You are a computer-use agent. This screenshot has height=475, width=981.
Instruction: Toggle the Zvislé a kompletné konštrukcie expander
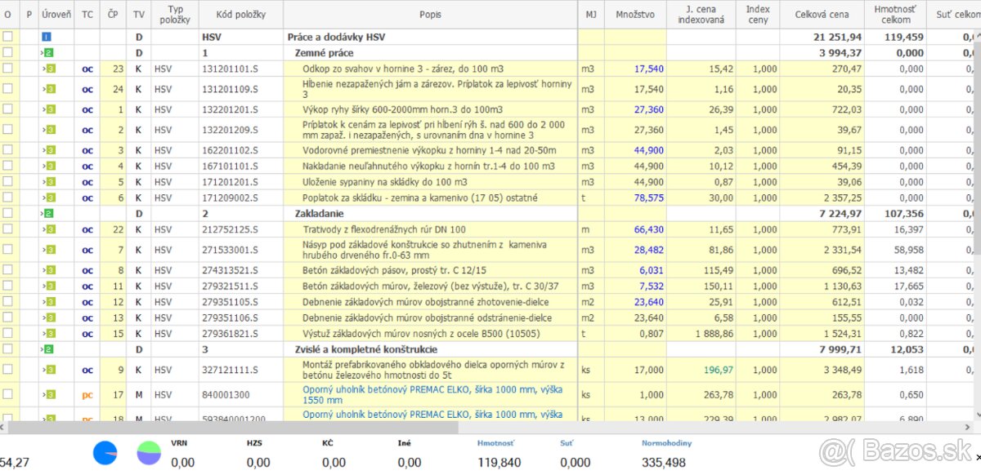pyautogui.click(x=43, y=349)
